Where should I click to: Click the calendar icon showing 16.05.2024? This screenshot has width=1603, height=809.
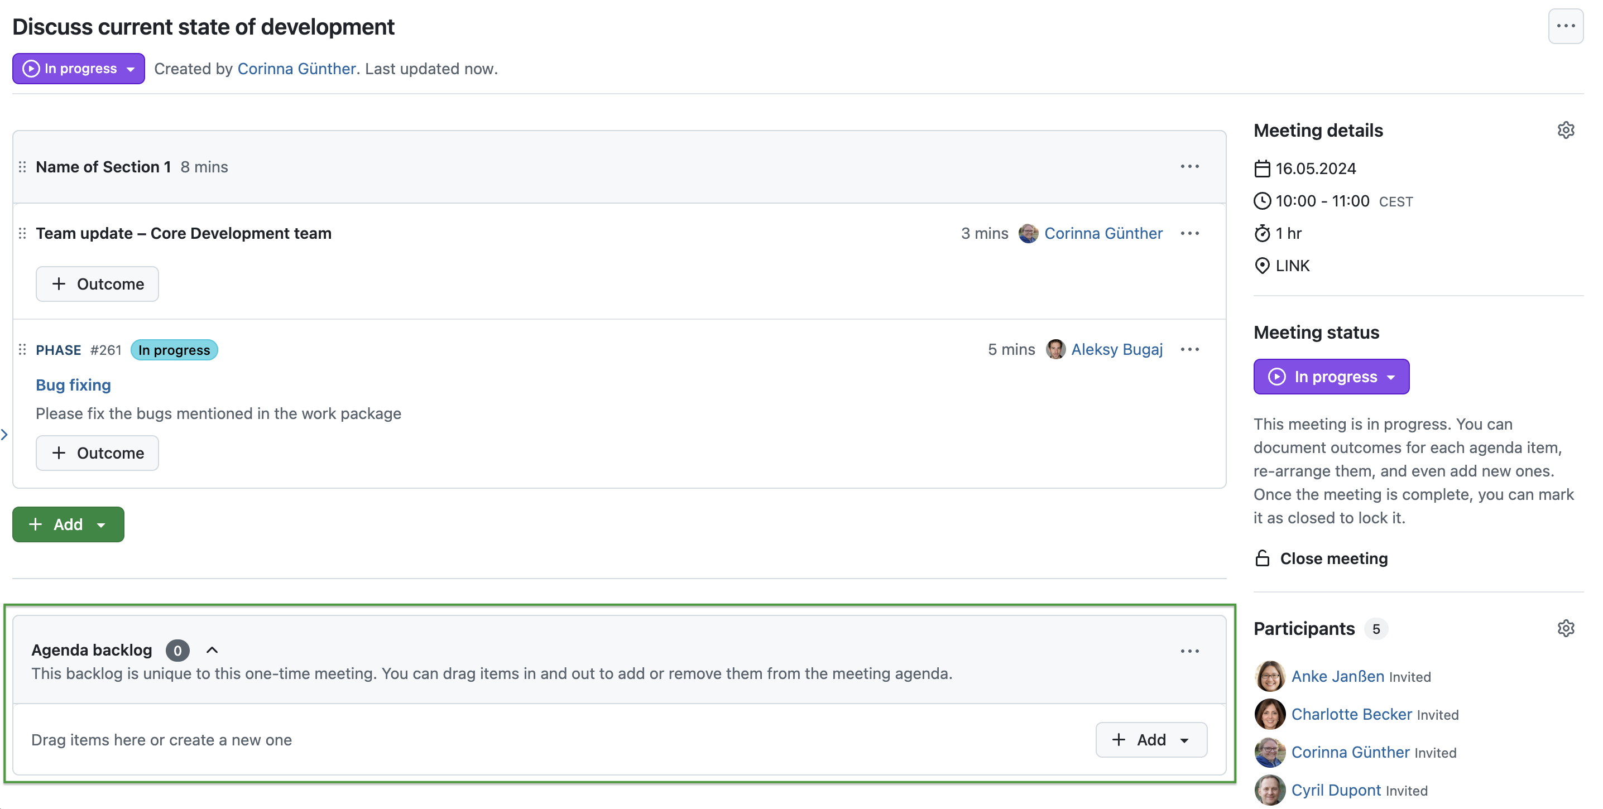pos(1263,168)
